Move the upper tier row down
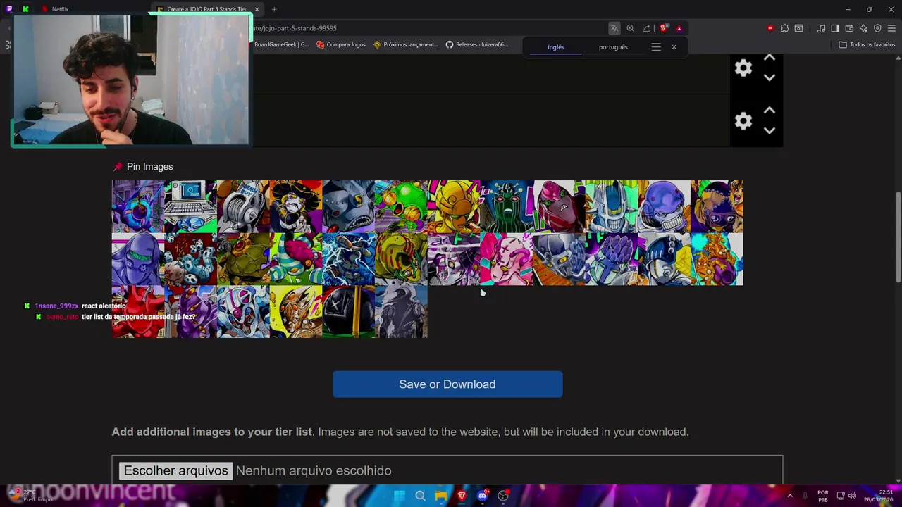Image resolution: width=902 pixels, height=507 pixels. (x=770, y=77)
